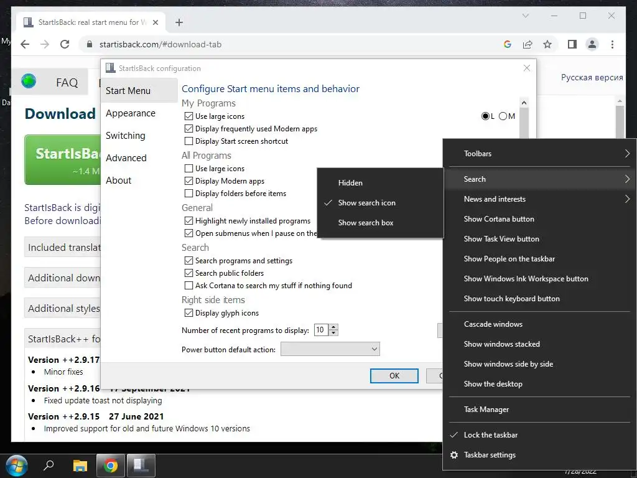This screenshot has height=478, width=637.
Task: Expand News and interests submenu
Action: pyautogui.click(x=539, y=199)
